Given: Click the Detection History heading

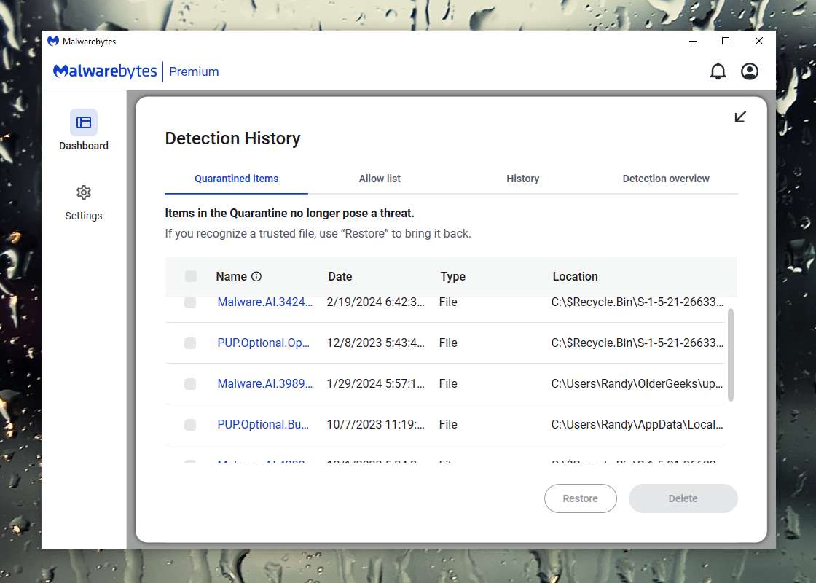Looking at the screenshot, I should pos(232,138).
